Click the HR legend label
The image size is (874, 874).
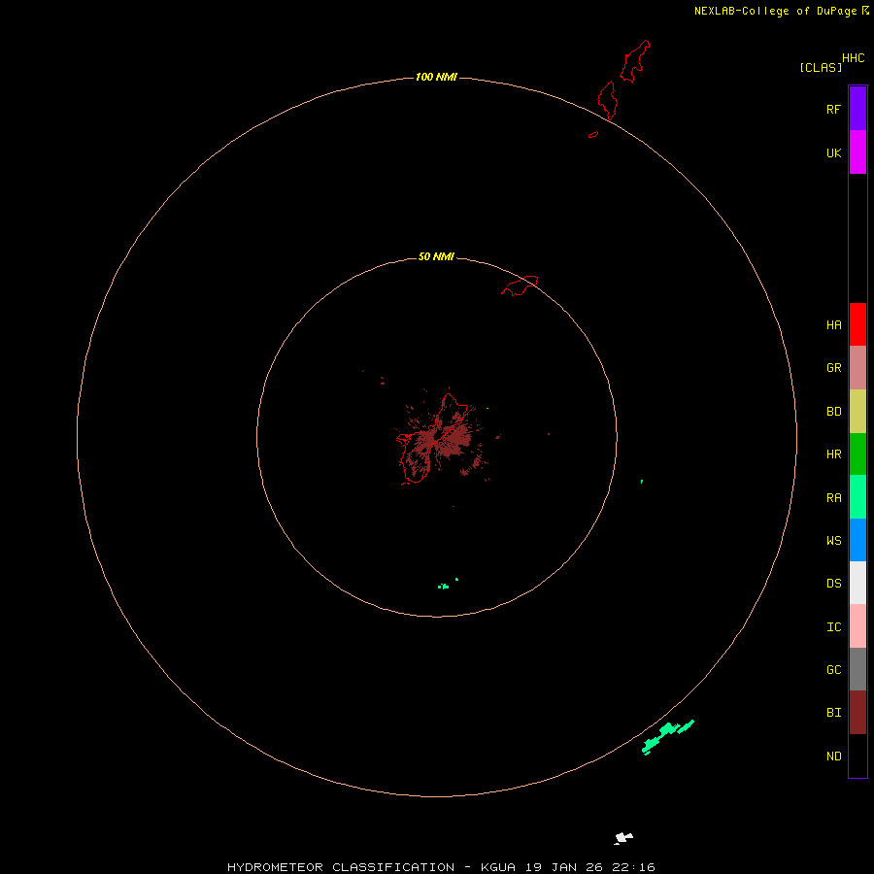(834, 454)
